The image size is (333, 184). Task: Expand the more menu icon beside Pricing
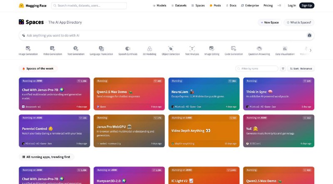[279, 5]
